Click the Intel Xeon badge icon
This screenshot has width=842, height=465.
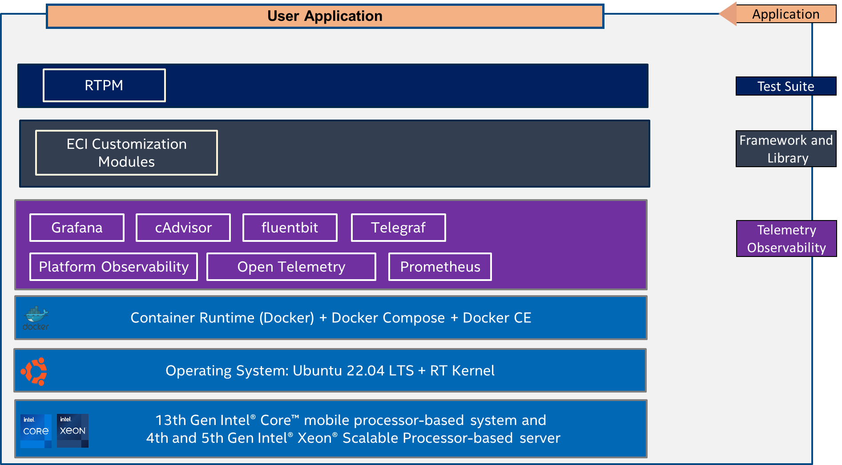73,431
